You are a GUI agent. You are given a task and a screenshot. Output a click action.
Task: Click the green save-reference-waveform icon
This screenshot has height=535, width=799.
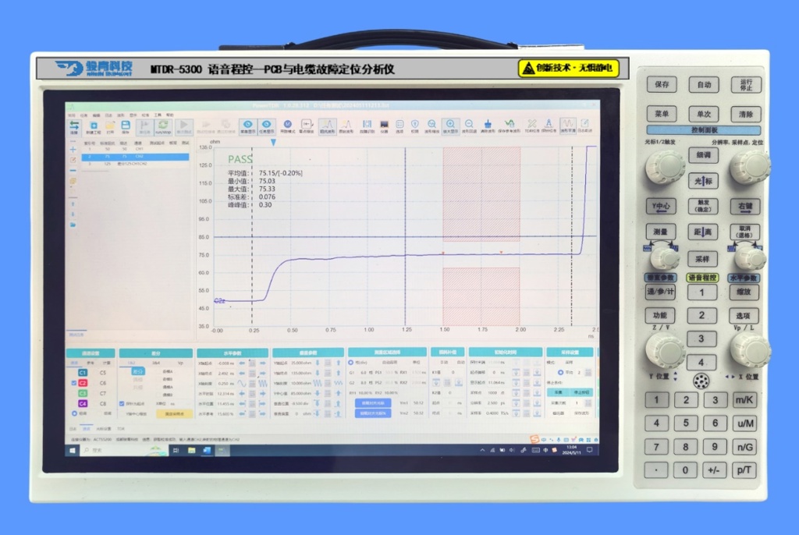pos(509,126)
